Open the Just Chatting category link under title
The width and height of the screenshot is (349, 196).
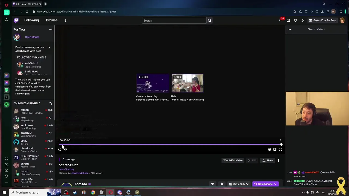pos(66,169)
